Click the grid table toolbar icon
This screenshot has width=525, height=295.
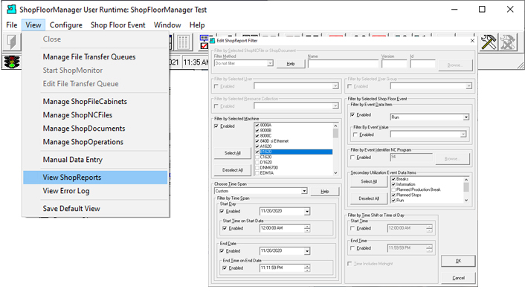[x=183, y=42]
